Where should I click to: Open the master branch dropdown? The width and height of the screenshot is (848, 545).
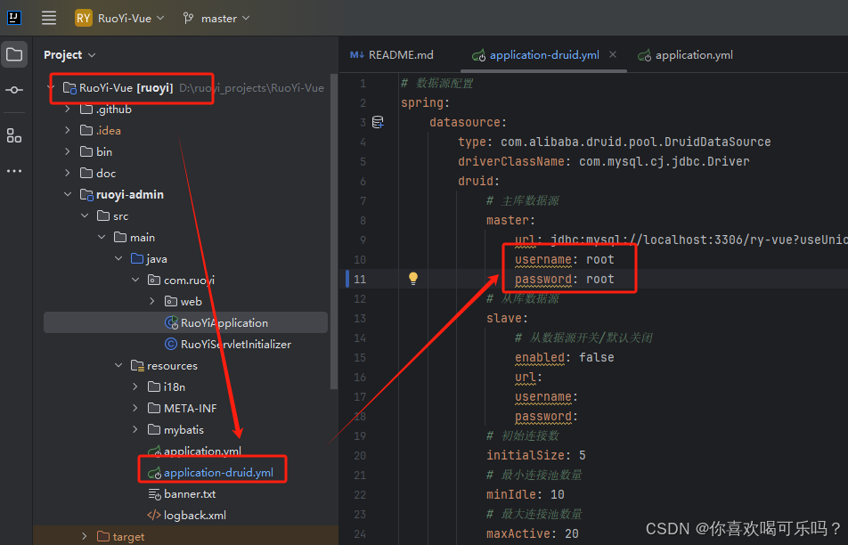pos(225,19)
